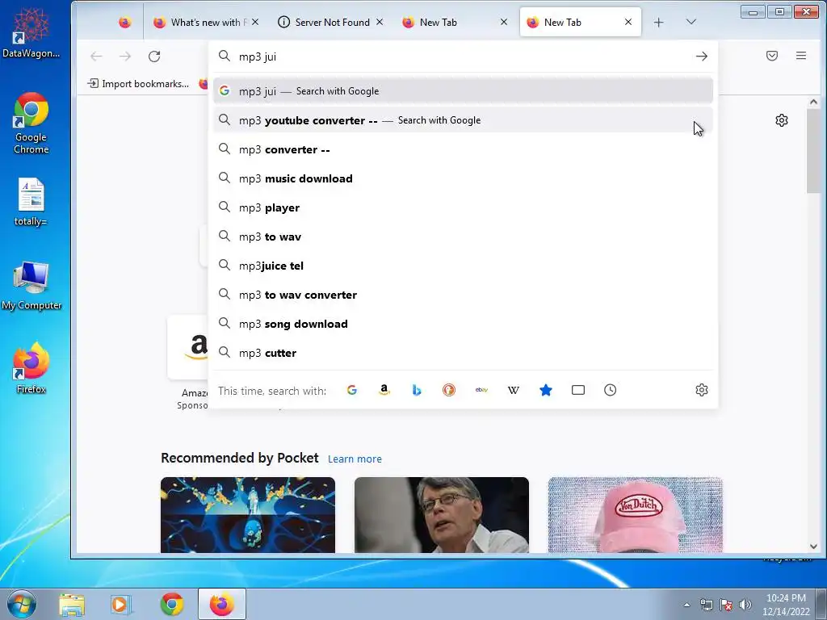Screen dimensions: 827x620
Task: Choose Bing as one-off search engine
Action: point(417,390)
